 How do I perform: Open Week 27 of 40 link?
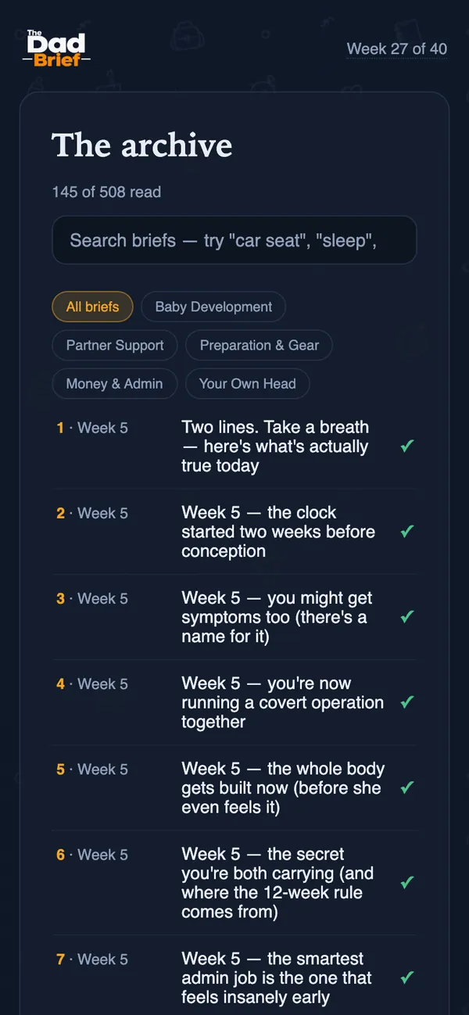(397, 48)
